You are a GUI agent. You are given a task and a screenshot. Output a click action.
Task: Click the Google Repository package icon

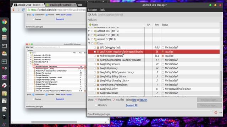98,68
